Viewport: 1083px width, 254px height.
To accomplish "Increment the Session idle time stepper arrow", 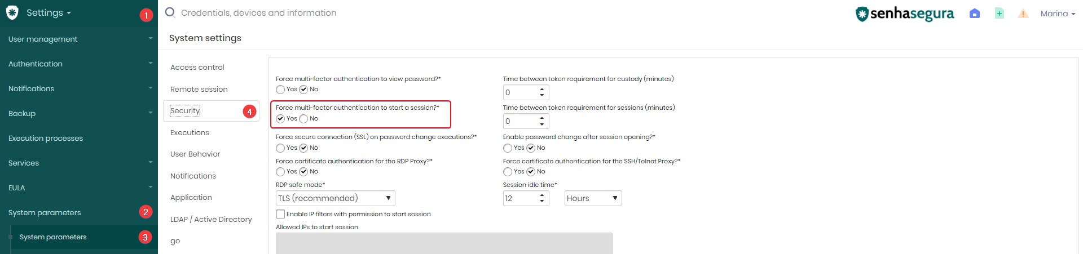I will coord(542,195).
